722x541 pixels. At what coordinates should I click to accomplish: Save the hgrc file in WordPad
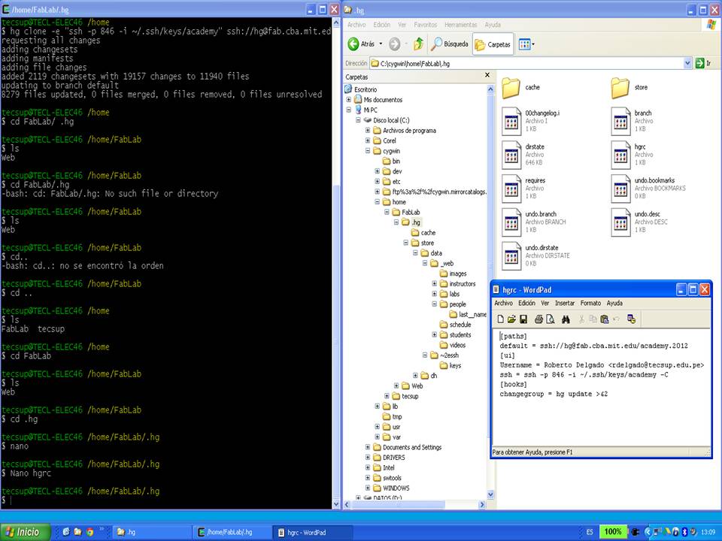(x=523, y=319)
